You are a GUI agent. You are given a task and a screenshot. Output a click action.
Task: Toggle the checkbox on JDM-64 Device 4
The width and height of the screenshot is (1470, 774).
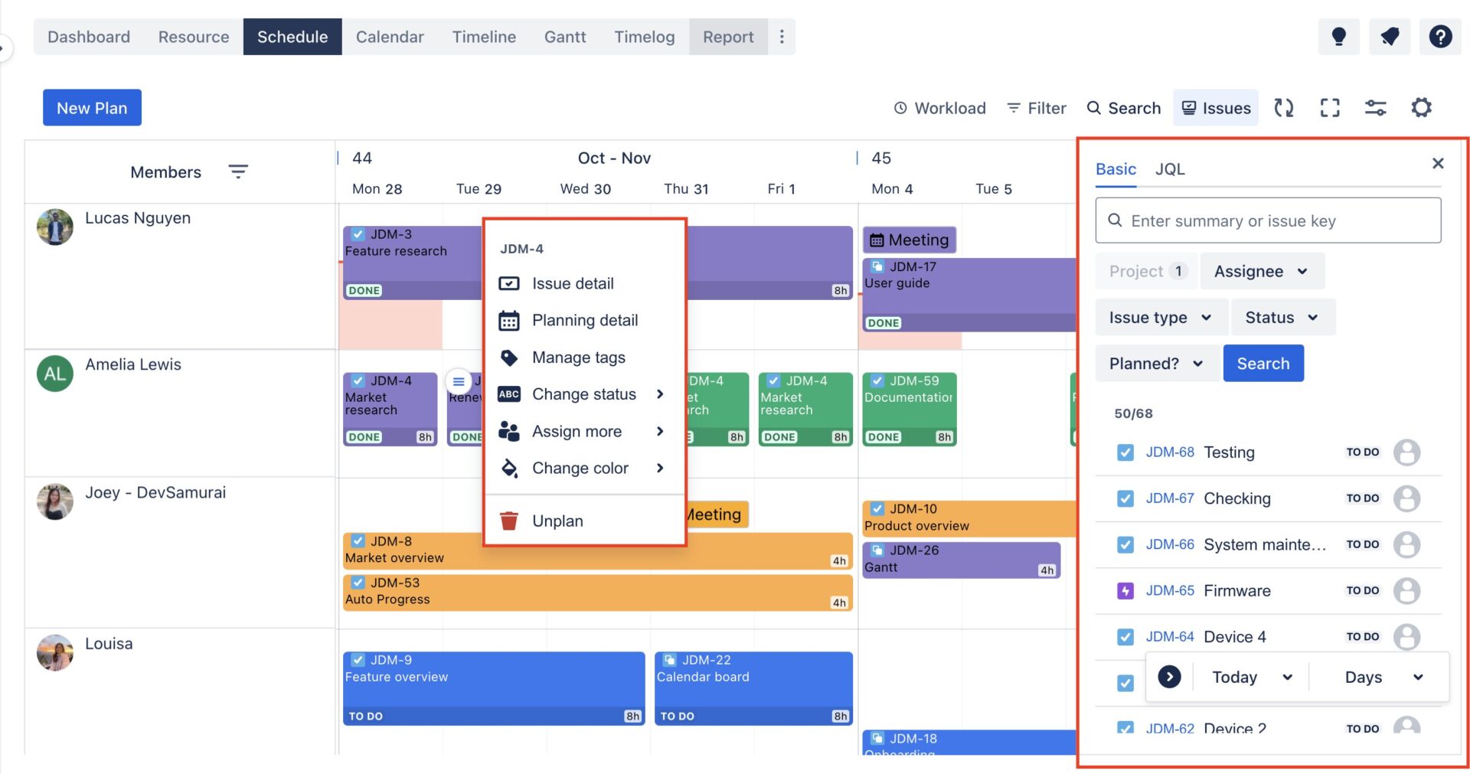click(1125, 636)
